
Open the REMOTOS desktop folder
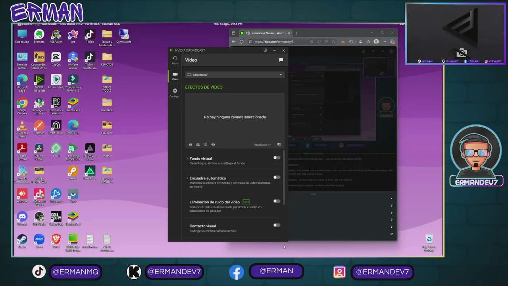tap(107, 59)
